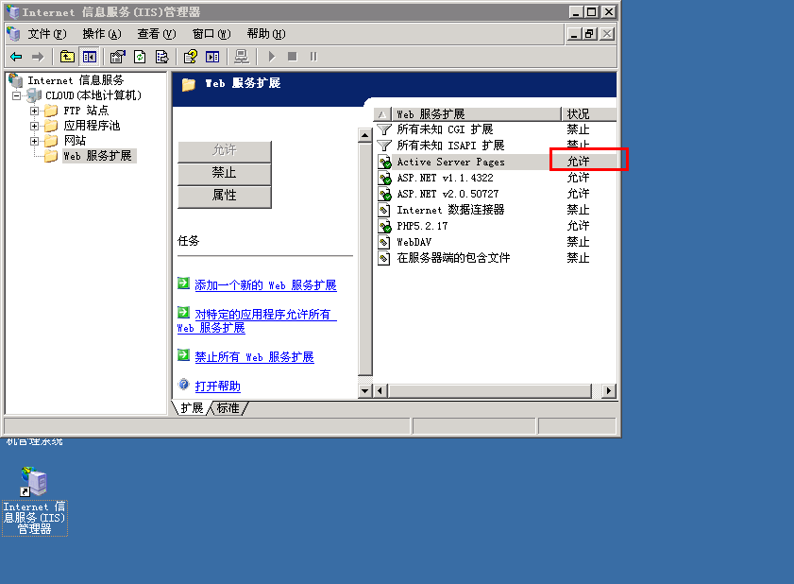The height and width of the screenshot is (584, 794).
Task: Toggle the action pane toolbar icon
Action: click(212, 57)
